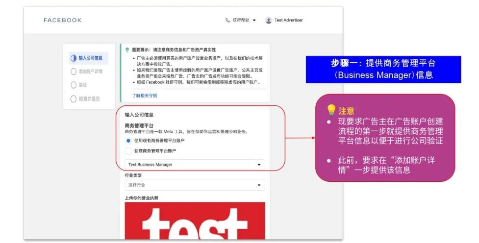Open the Test Advertiser account name
The image size is (479, 243).
288,20
